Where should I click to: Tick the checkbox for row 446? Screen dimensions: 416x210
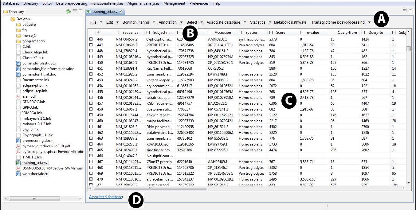click(92, 39)
